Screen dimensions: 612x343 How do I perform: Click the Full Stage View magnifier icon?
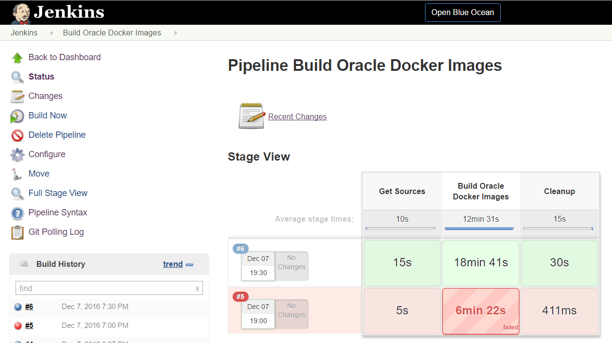coord(17,194)
